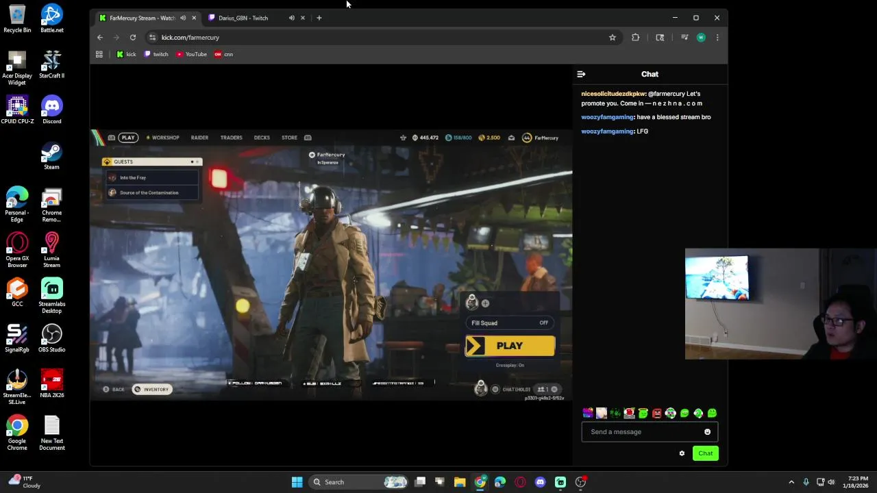Open chat settings gear icon

pyautogui.click(x=682, y=453)
